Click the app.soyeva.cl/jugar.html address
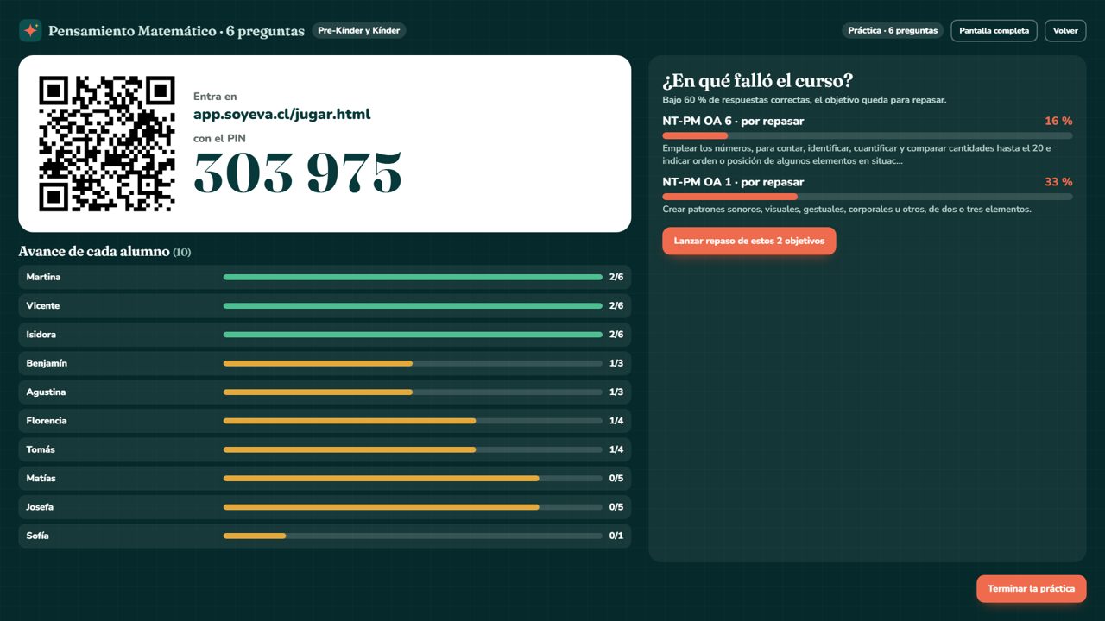 point(282,114)
